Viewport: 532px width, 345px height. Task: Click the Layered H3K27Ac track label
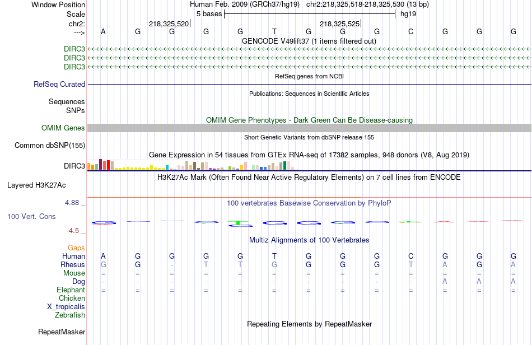click(x=36, y=185)
